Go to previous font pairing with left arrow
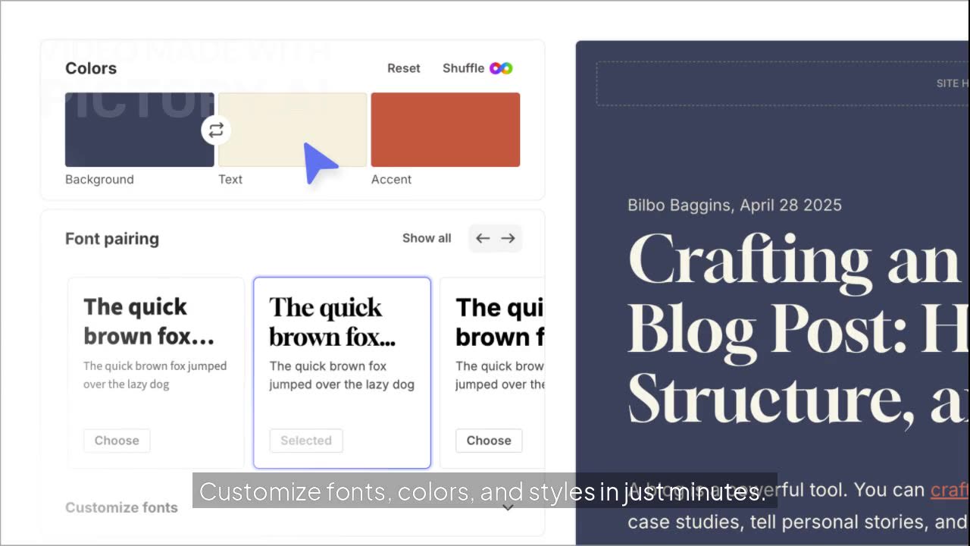 [x=483, y=238]
